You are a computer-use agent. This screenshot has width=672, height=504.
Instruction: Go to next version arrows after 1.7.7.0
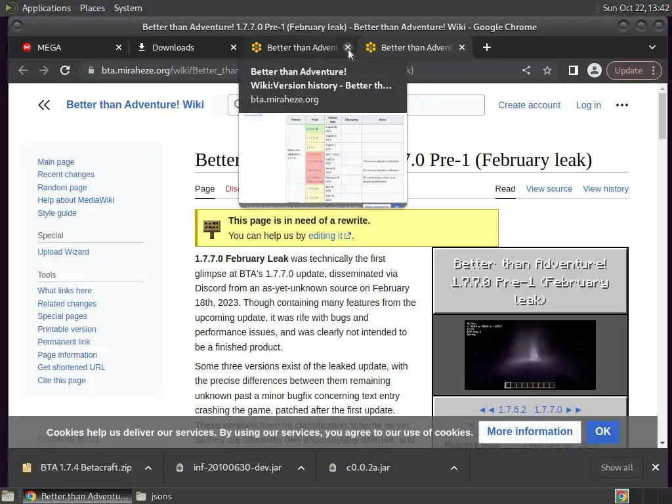tap(574, 409)
